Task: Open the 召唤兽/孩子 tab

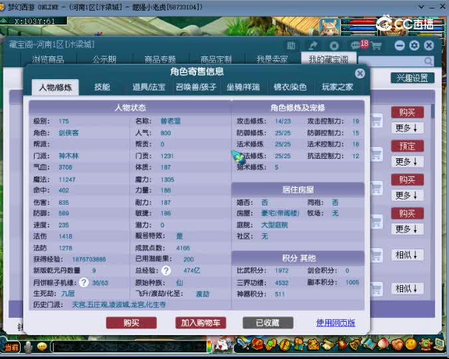Action: pyautogui.click(x=196, y=87)
